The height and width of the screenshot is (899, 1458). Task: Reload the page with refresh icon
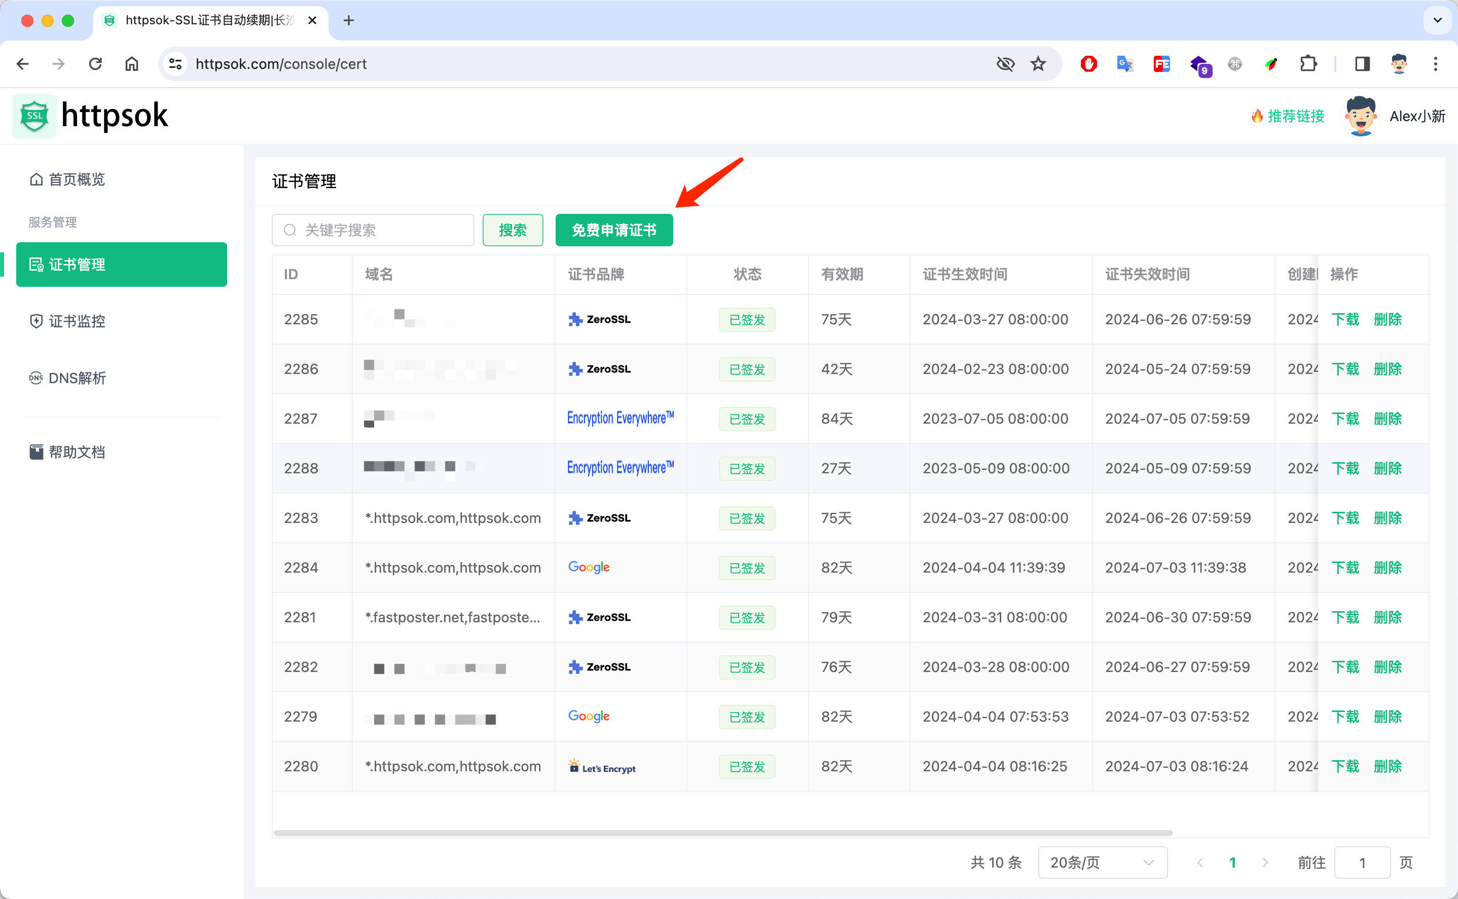(95, 64)
